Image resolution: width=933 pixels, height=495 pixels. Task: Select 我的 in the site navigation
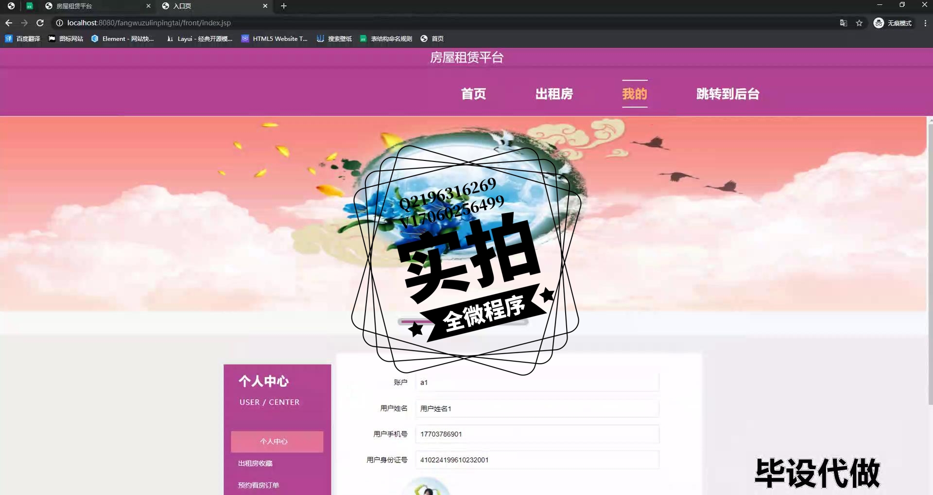[x=635, y=94]
